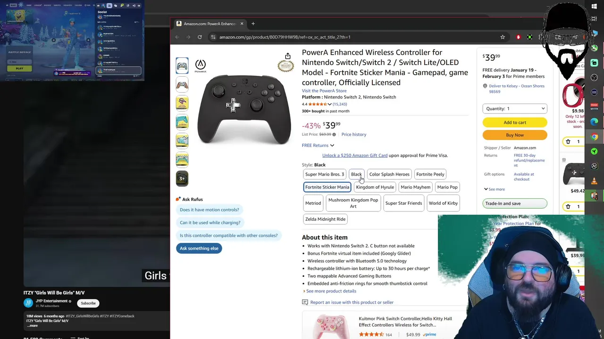Ask Rufus: Does it have motion controls?
This screenshot has height=339, width=604.
pyautogui.click(x=210, y=210)
